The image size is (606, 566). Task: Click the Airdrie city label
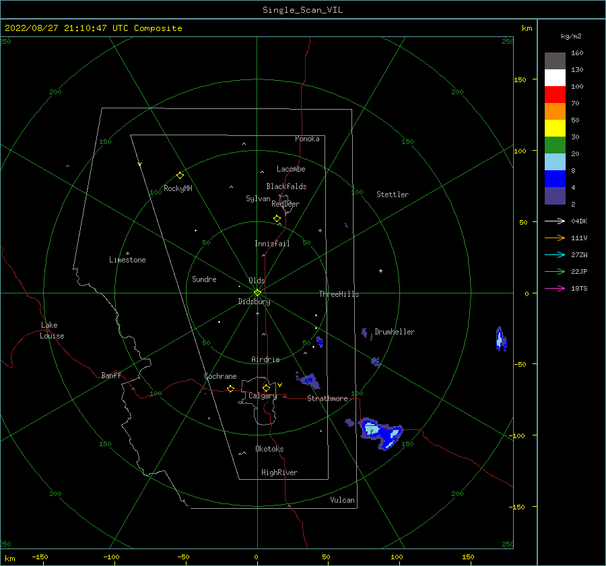pyautogui.click(x=265, y=359)
